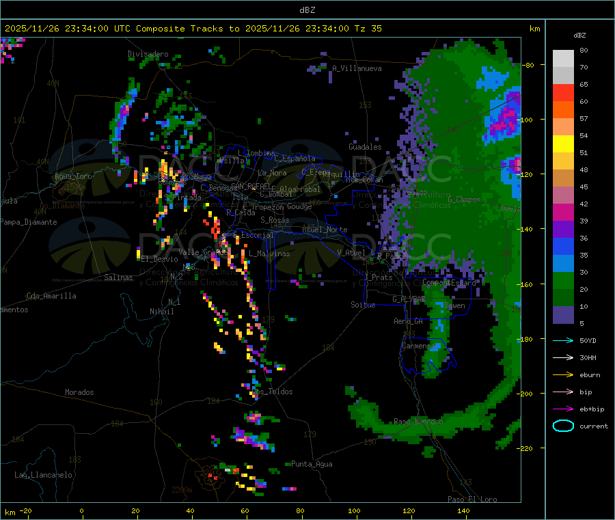The width and height of the screenshot is (615, 520).
Task: Click the 'V_Atuel' place label
Action: point(351,253)
